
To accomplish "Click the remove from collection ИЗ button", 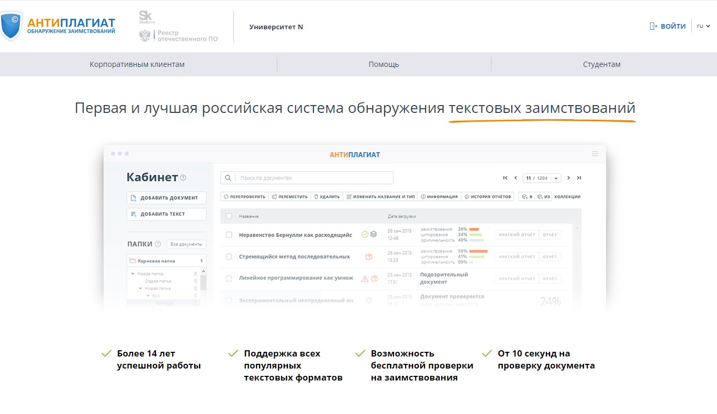I will click(x=544, y=197).
